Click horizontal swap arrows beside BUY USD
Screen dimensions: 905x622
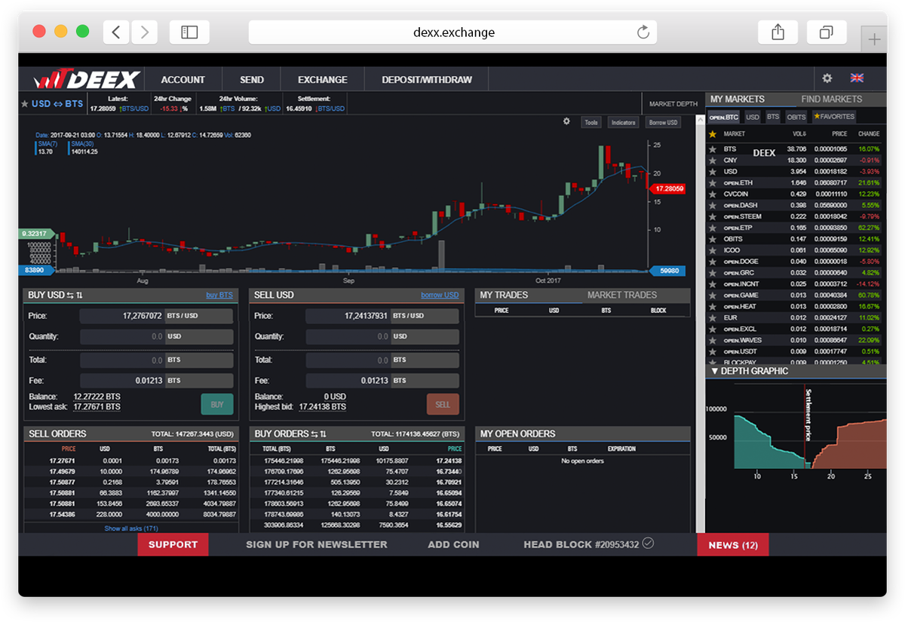(70, 295)
